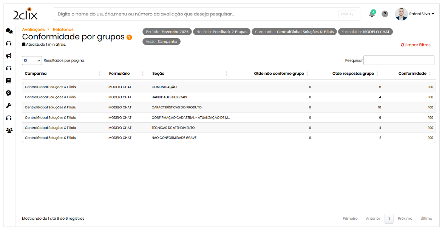Click the Próximo pagination button
442x233 pixels.
pos(405,219)
